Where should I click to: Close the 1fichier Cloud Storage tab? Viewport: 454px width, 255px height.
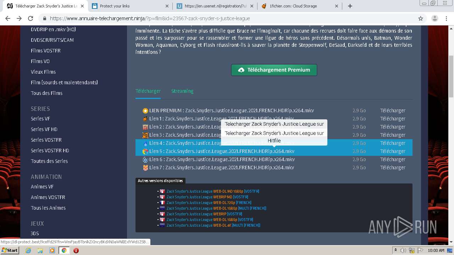tap(337, 6)
